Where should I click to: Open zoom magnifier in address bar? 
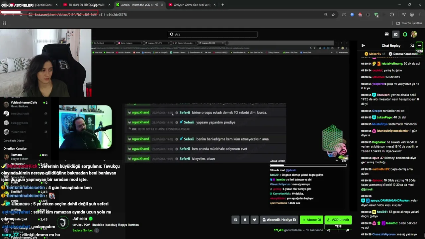(326, 15)
